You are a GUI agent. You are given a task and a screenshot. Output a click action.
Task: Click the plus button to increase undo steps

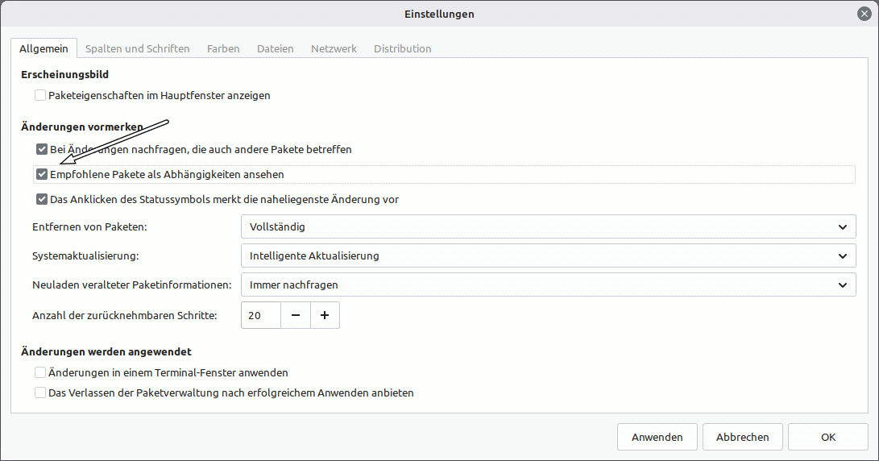(325, 316)
